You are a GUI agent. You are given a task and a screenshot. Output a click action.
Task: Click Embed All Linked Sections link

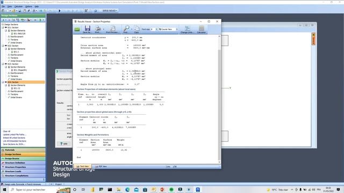pyautogui.click(x=14, y=138)
